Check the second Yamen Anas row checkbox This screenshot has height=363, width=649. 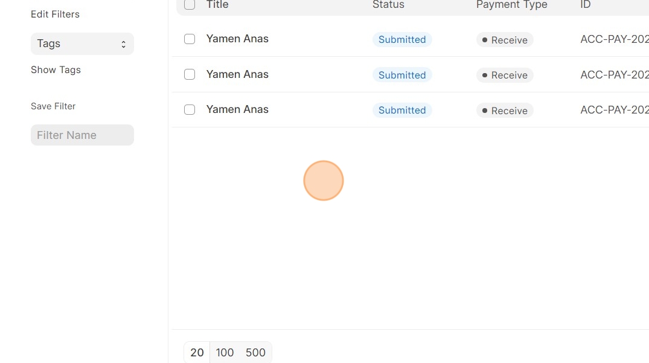click(190, 74)
